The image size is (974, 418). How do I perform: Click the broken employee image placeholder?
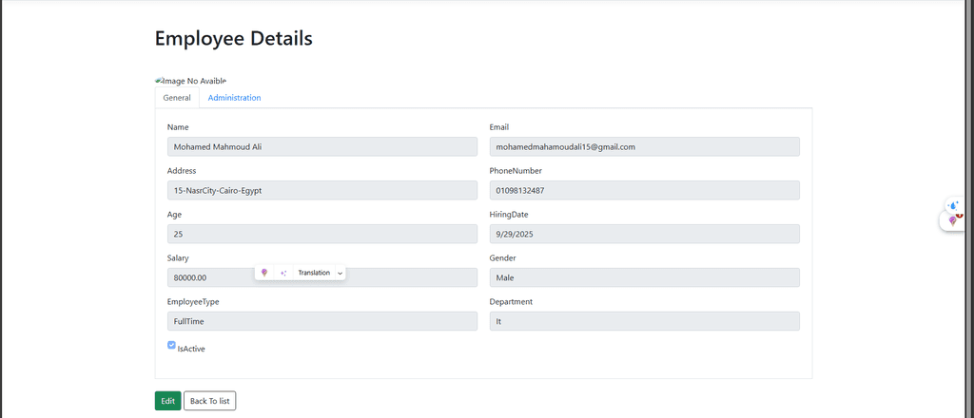(190, 81)
